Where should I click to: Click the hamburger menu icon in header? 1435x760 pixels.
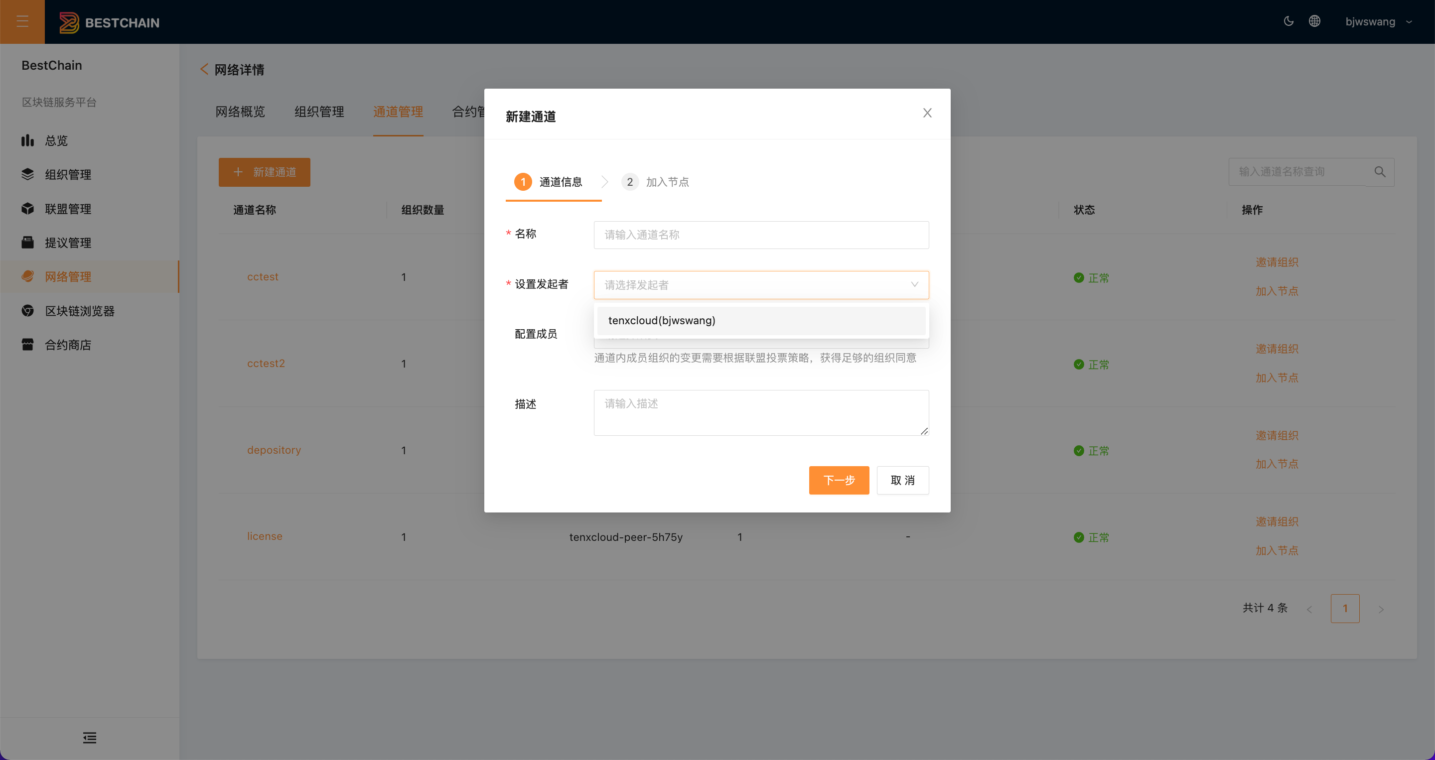22,22
